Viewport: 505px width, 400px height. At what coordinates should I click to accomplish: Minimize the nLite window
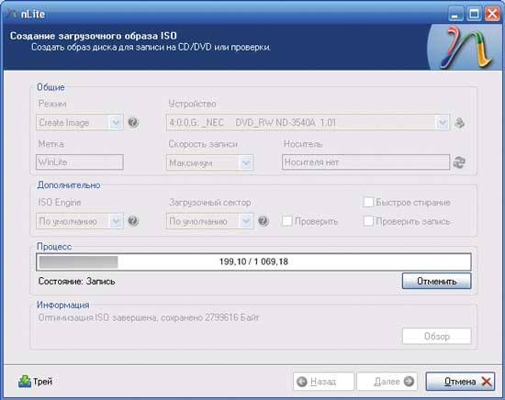[455, 14]
